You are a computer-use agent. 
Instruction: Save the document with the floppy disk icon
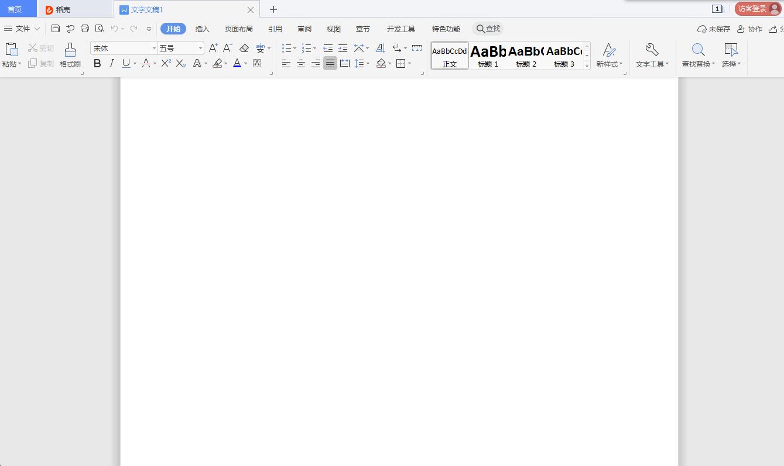coord(56,29)
